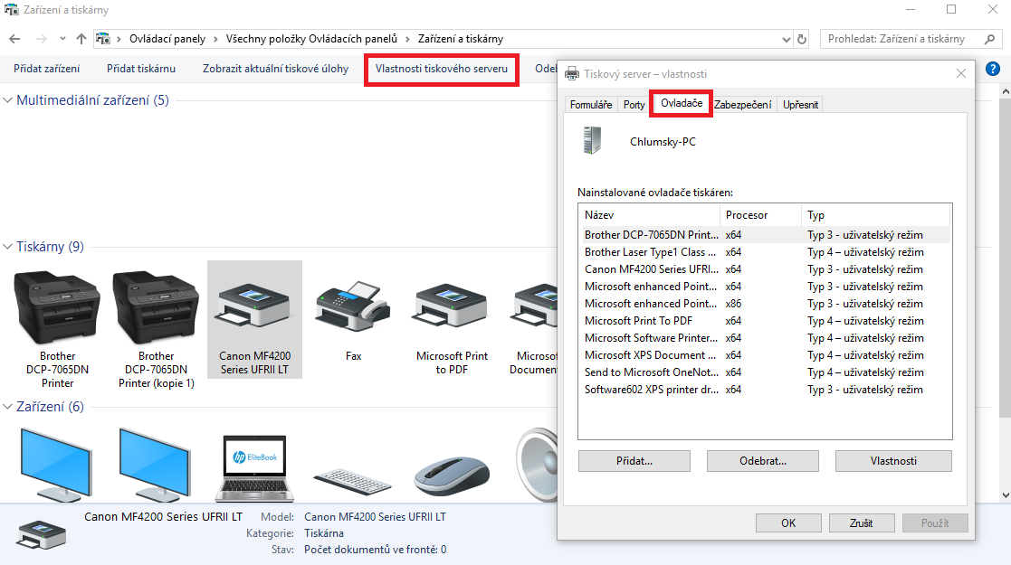This screenshot has height=565, width=1011.
Task: Switch to the Ovladače tab
Action: pyautogui.click(x=682, y=103)
